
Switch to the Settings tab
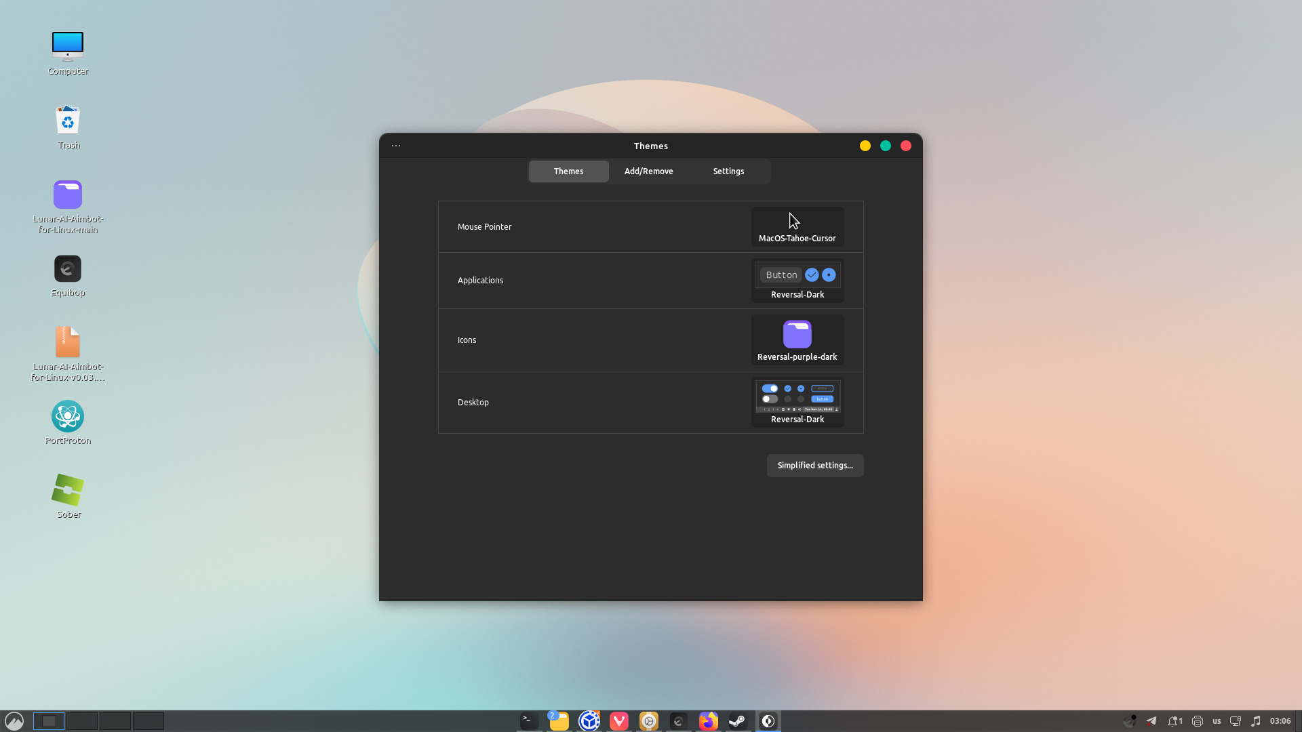click(728, 171)
